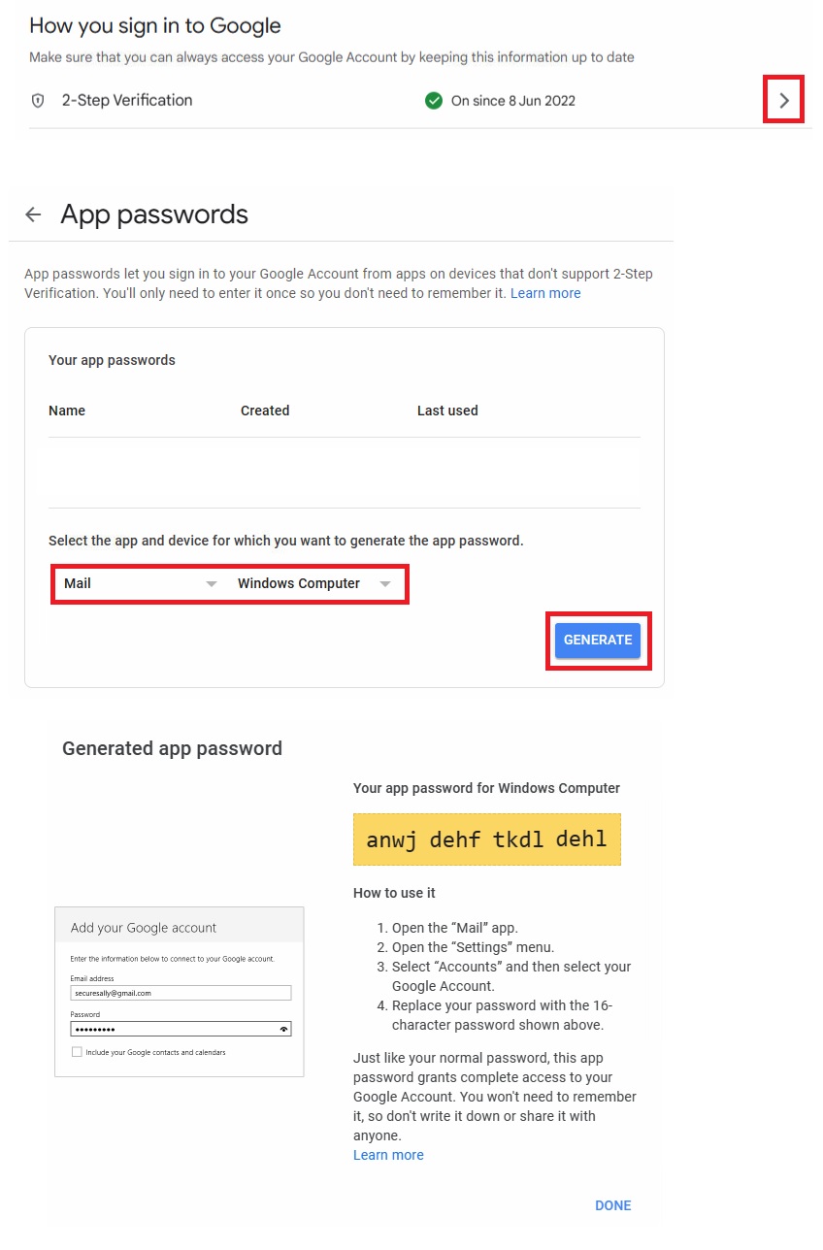The height and width of the screenshot is (1250, 823).
Task: Open Learn more about app passwords
Action: pyautogui.click(x=545, y=293)
